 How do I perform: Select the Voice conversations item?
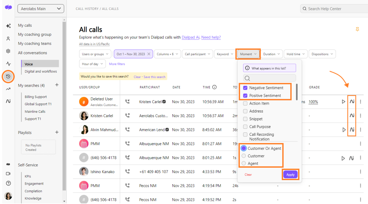click(x=40, y=64)
